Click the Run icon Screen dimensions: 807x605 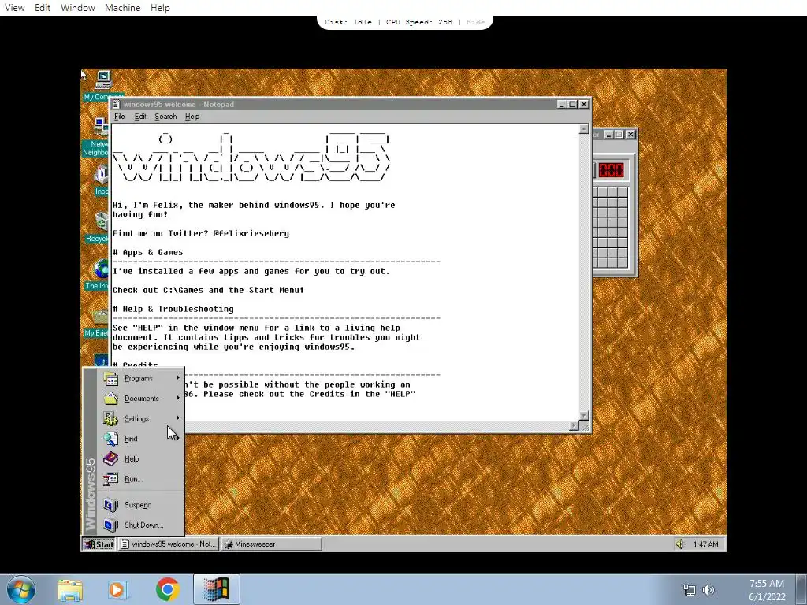(110, 479)
